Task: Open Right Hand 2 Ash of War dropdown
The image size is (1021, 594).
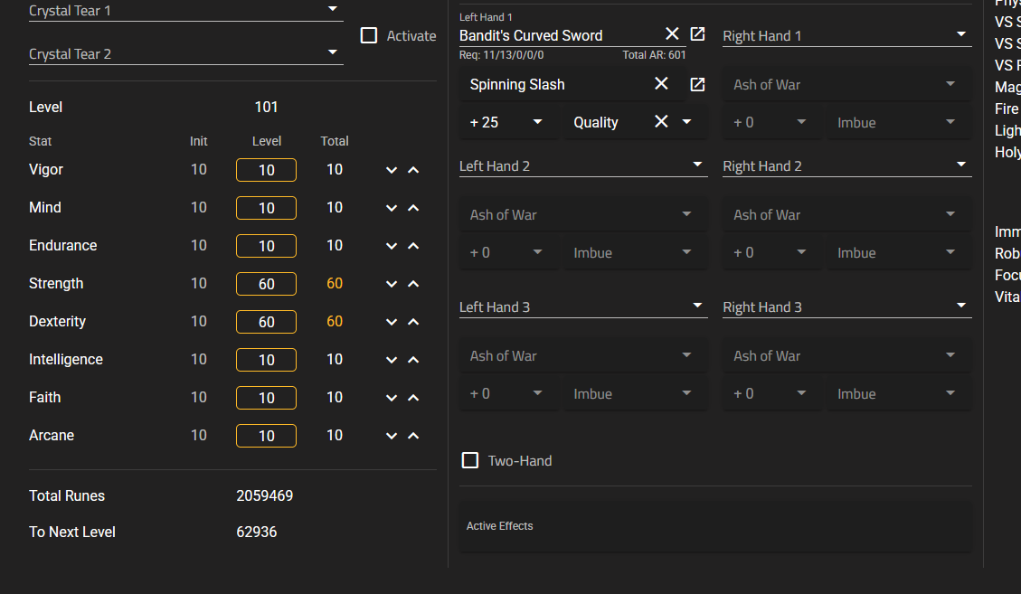Action: tap(846, 215)
